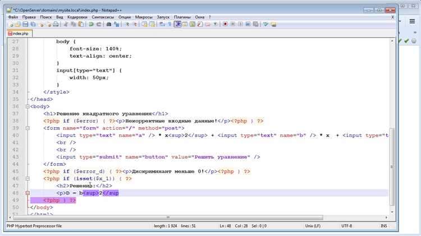
Task: Open the Синтаксисы menu
Action: [103, 17]
